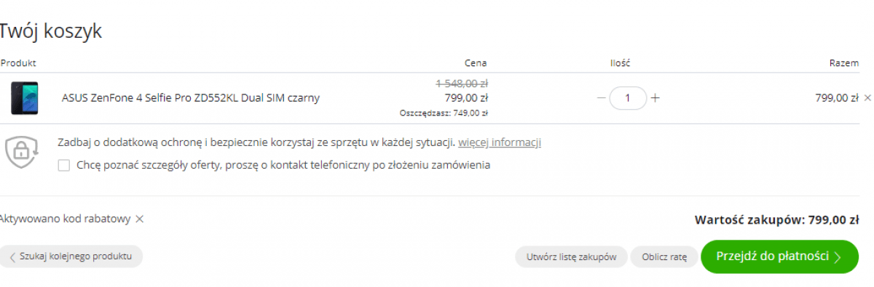
Task: Click the 'Chcę poznać szczegóły oferty' label
Action: point(283,165)
